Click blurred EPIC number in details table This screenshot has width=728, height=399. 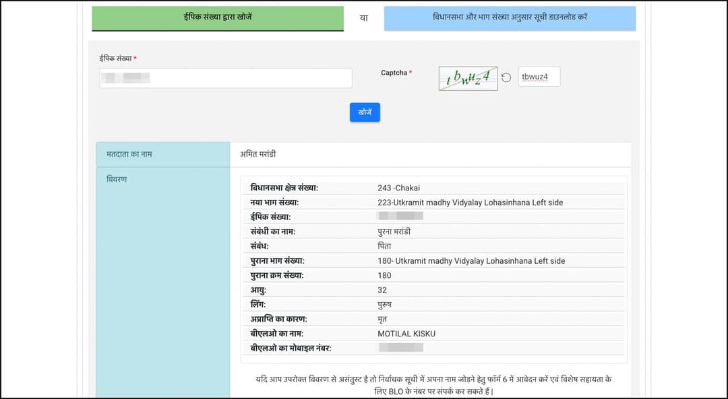(400, 216)
